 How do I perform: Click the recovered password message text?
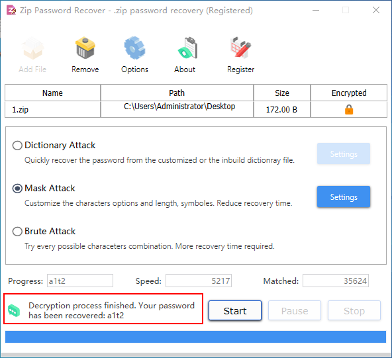coord(111,310)
